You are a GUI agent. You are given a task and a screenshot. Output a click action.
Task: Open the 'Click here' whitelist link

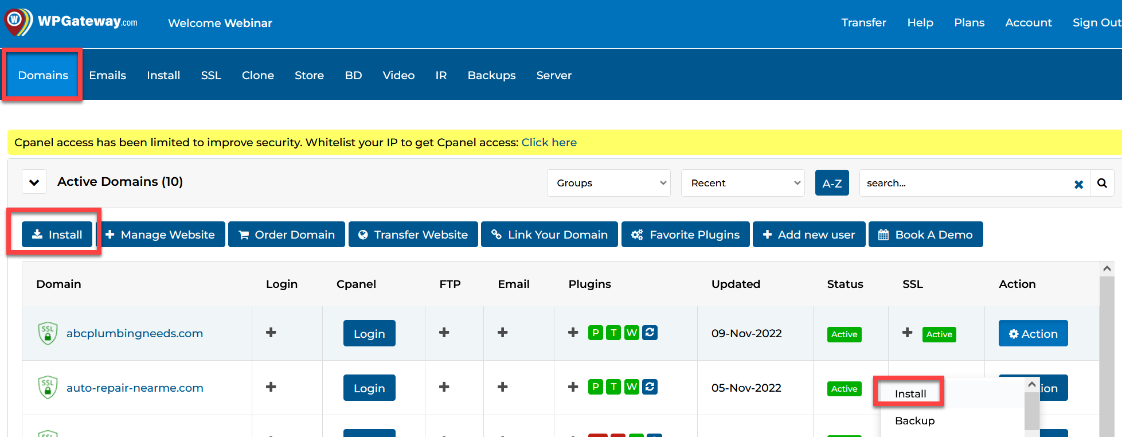pyautogui.click(x=549, y=142)
